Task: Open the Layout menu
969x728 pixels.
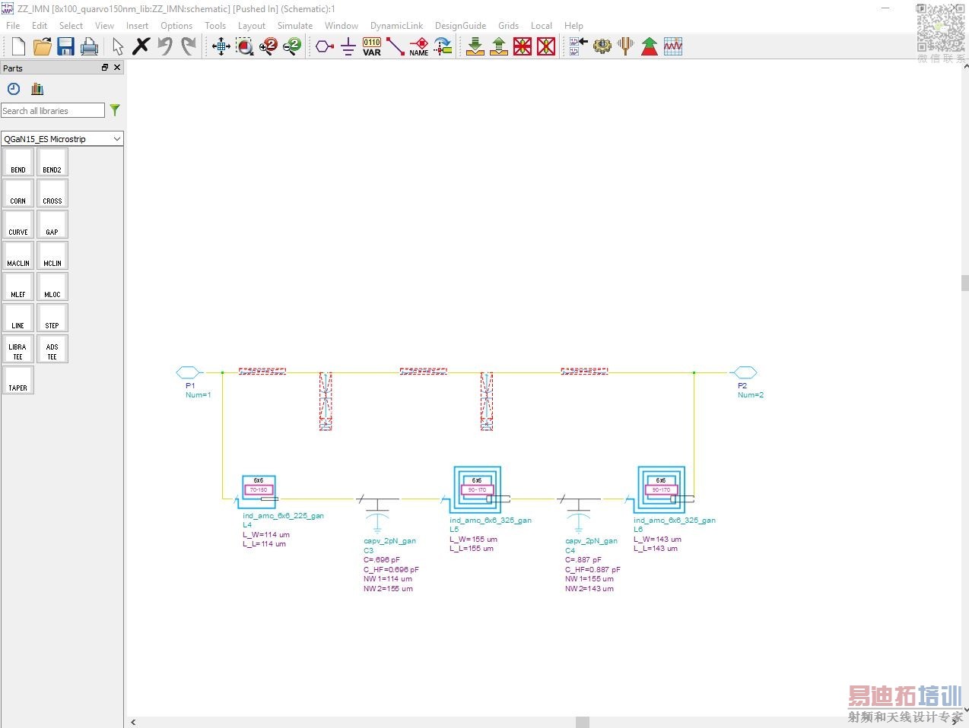Action: [x=251, y=25]
